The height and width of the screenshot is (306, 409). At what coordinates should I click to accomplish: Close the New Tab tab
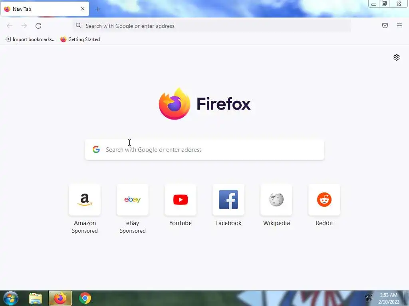(83, 9)
